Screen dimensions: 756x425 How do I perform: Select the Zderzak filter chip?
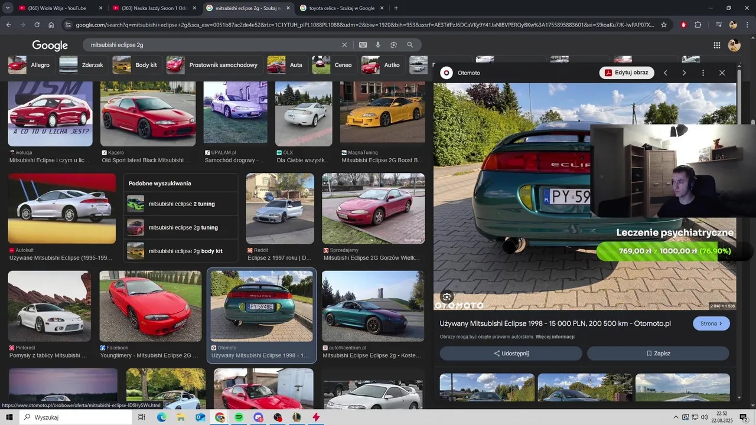click(x=83, y=65)
